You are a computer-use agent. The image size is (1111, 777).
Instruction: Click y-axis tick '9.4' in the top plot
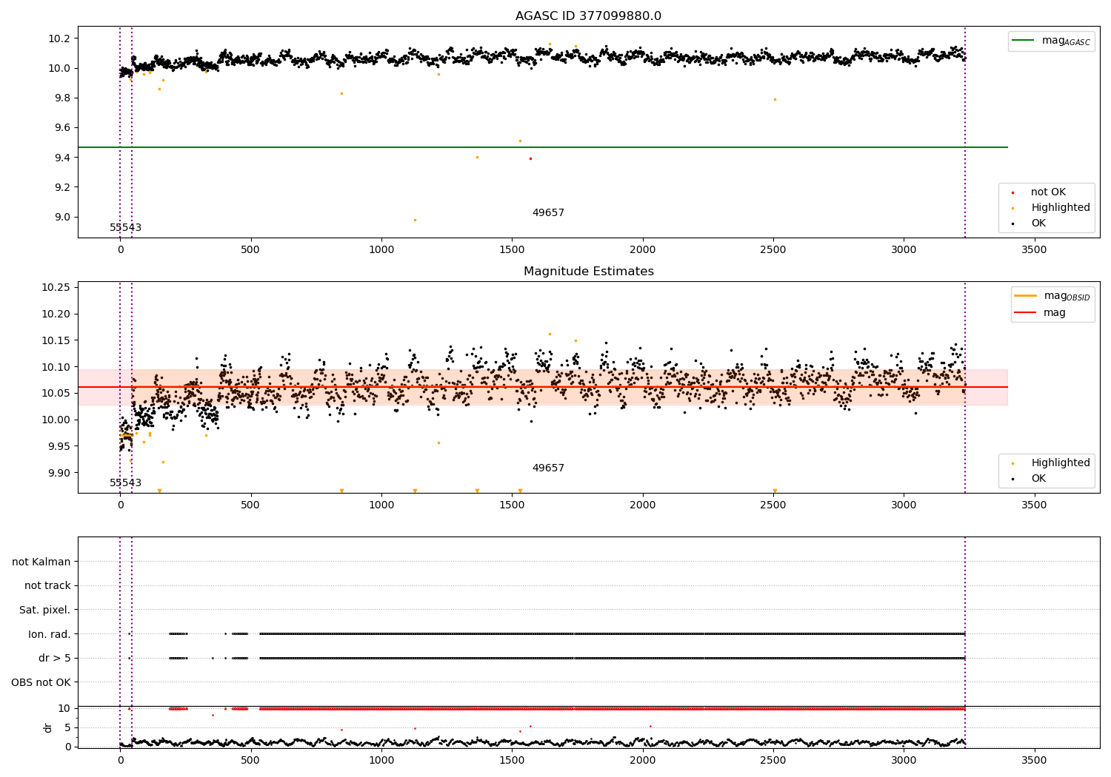click(62, 158)
